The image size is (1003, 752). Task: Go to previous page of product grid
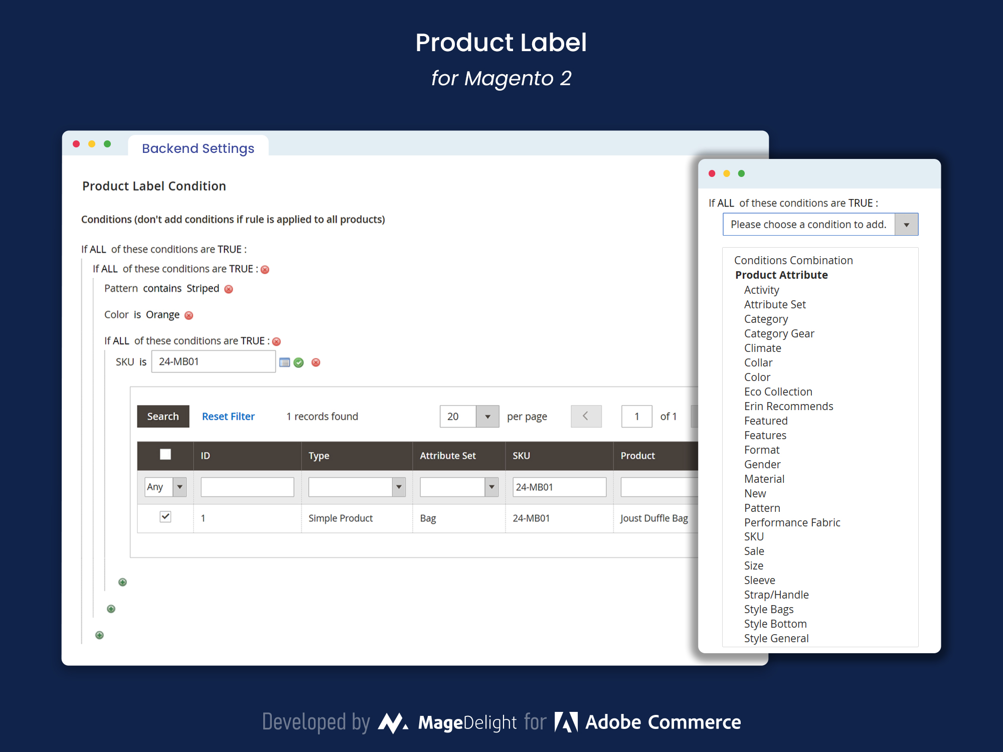coord(586,416)
